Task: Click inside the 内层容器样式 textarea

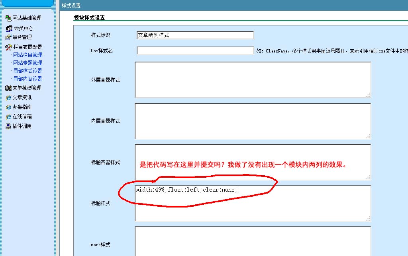Action: click(253, 121)
